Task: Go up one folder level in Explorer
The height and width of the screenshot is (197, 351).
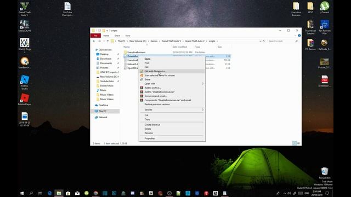Action: coord(107,41)
